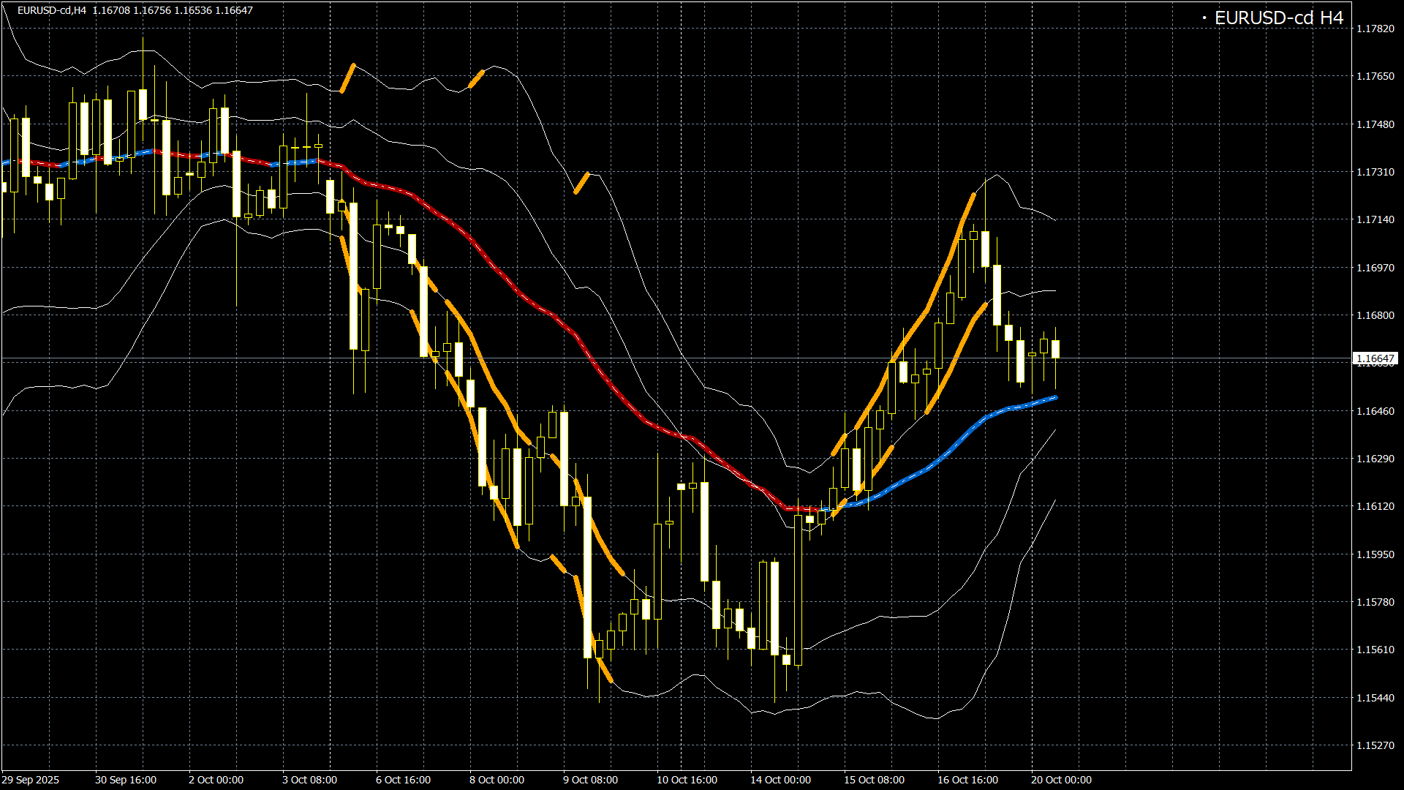Select the blue moving average line's right end
The height and width of the screenshot is (790, 1404).
pyautogui.click(x=1053, y=398)
